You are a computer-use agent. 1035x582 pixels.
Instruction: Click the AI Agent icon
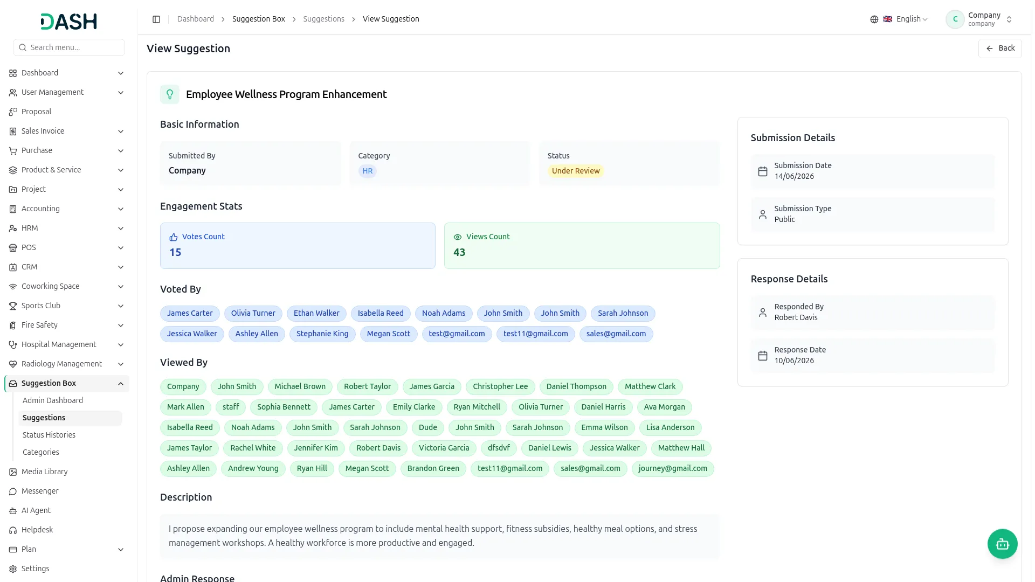click(x=13, y=511)
